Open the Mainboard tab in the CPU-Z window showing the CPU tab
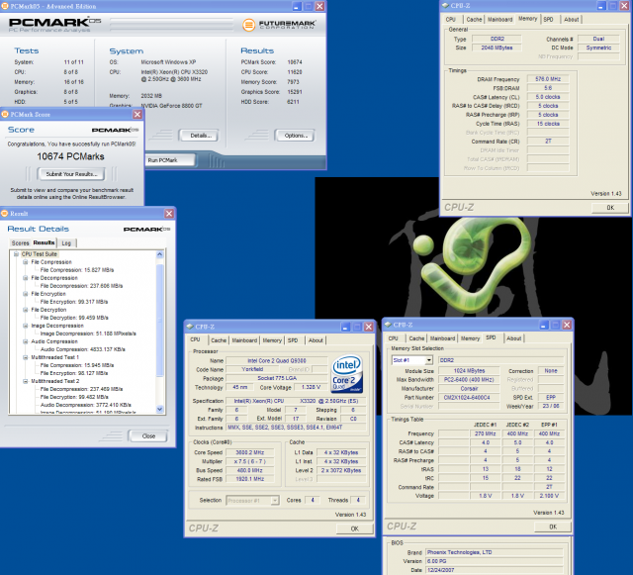 (x=244, y=340)
